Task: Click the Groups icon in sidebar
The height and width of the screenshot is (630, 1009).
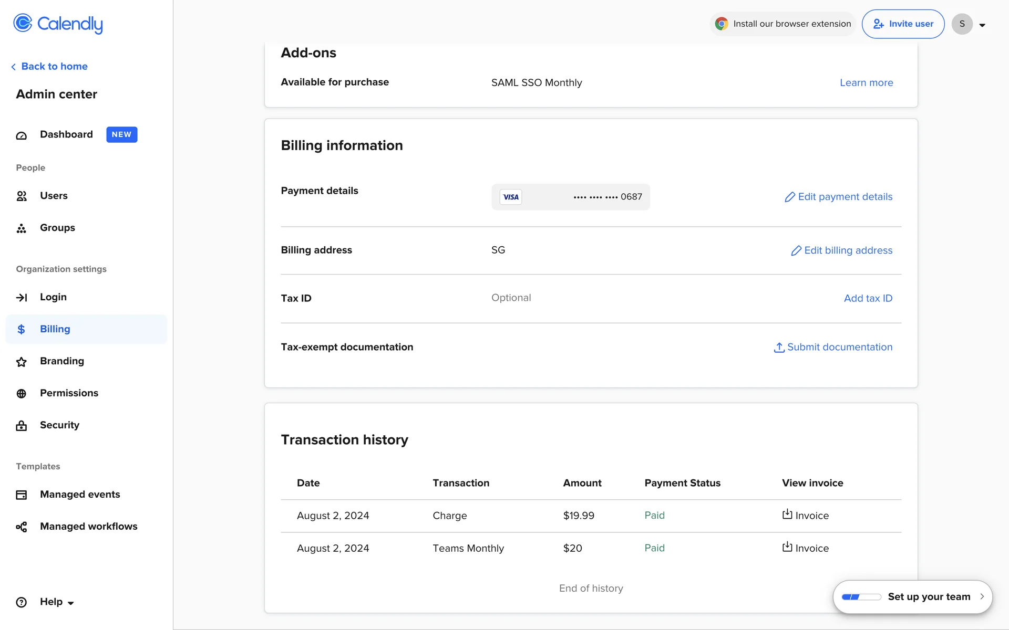Action: [22, 228]
